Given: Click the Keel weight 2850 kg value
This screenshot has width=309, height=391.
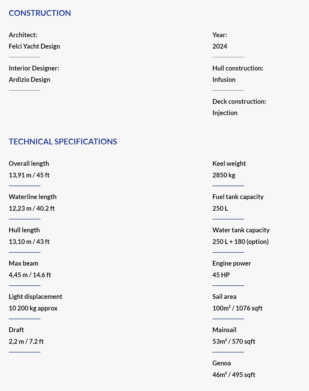Looking at the screenshot, I should tap(224, 175).
